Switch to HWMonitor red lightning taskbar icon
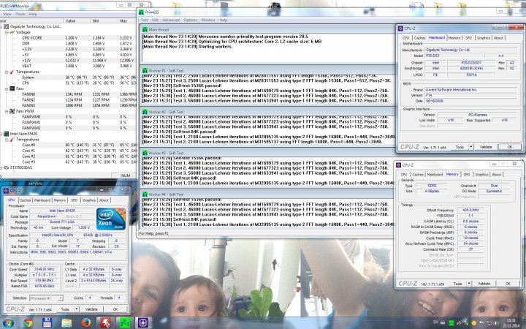Screen dimensions: 526x329 [105, 323]
